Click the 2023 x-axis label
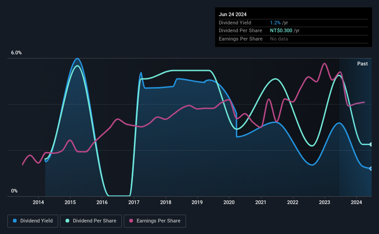Screen dimensions: 379x234 pyautogui.click(x=325, y=202)
